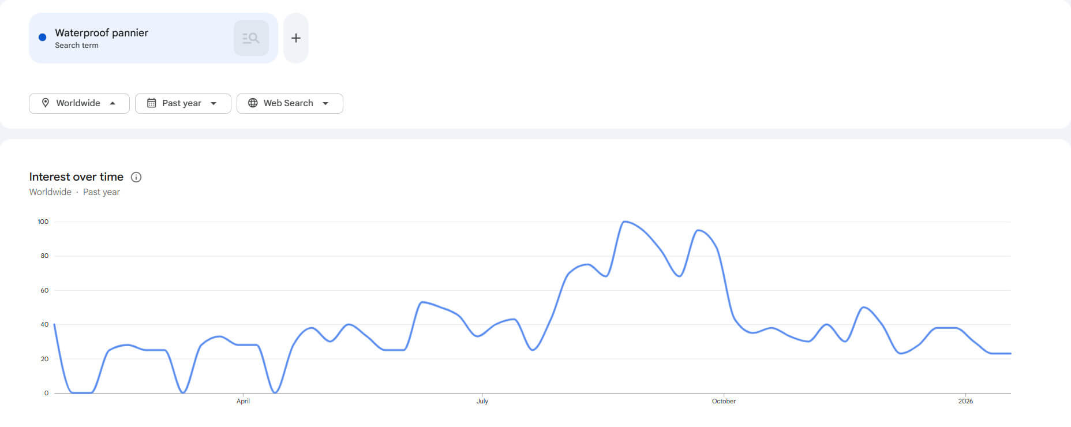Edit the Waterproof pannier term text
1071x427 pixels.
(x=102, y=33)
